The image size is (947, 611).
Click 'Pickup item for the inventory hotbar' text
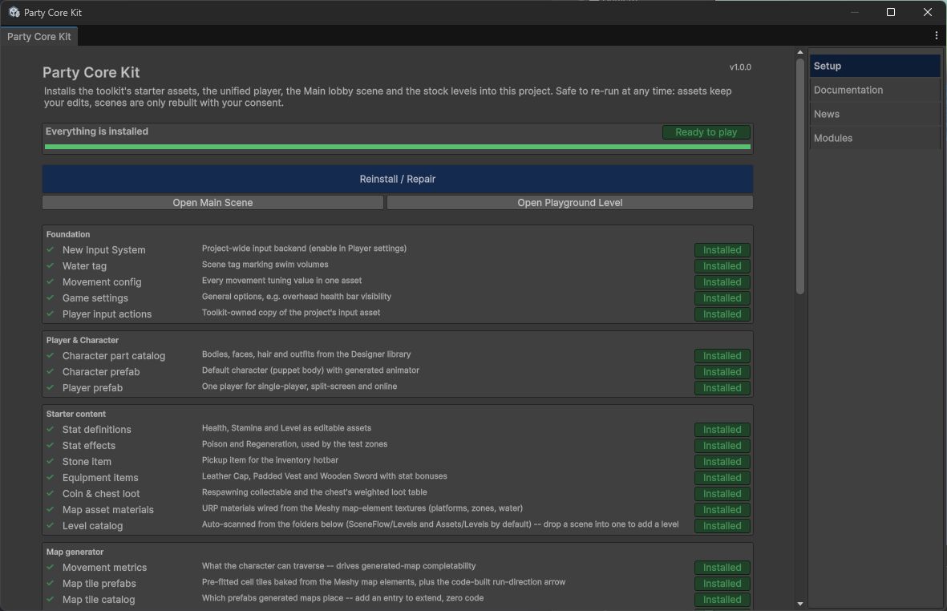pos(269,460)
